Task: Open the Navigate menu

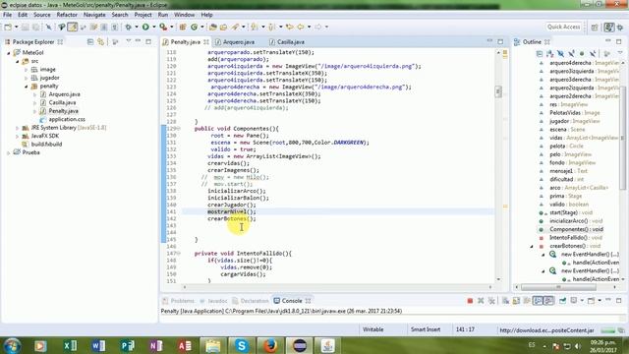Action: (x=94, y=15)
